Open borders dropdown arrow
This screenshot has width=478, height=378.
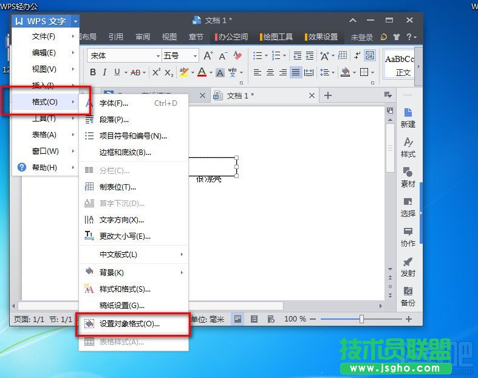372,72
